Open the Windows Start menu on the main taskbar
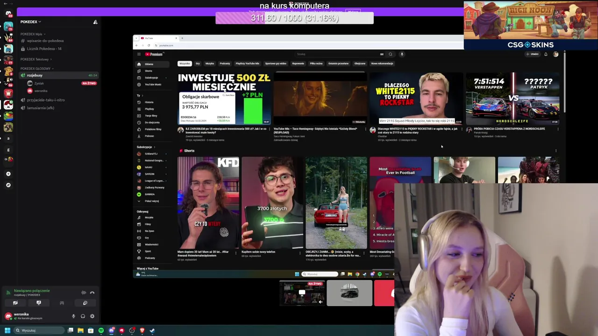 [7, 330]
